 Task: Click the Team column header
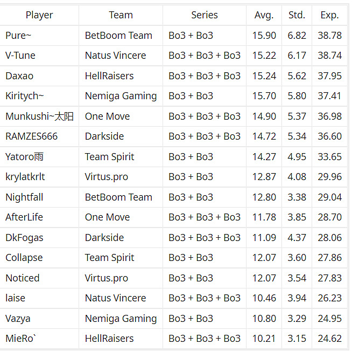[x=121, y=15]
